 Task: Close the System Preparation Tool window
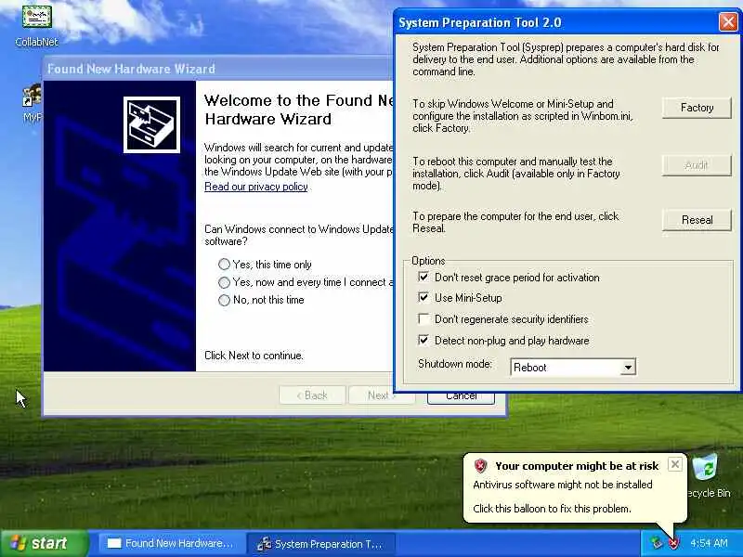click(x=727, y=22)
